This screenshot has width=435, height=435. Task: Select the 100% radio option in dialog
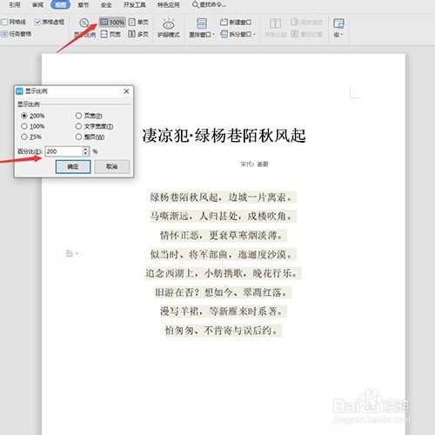24,126
